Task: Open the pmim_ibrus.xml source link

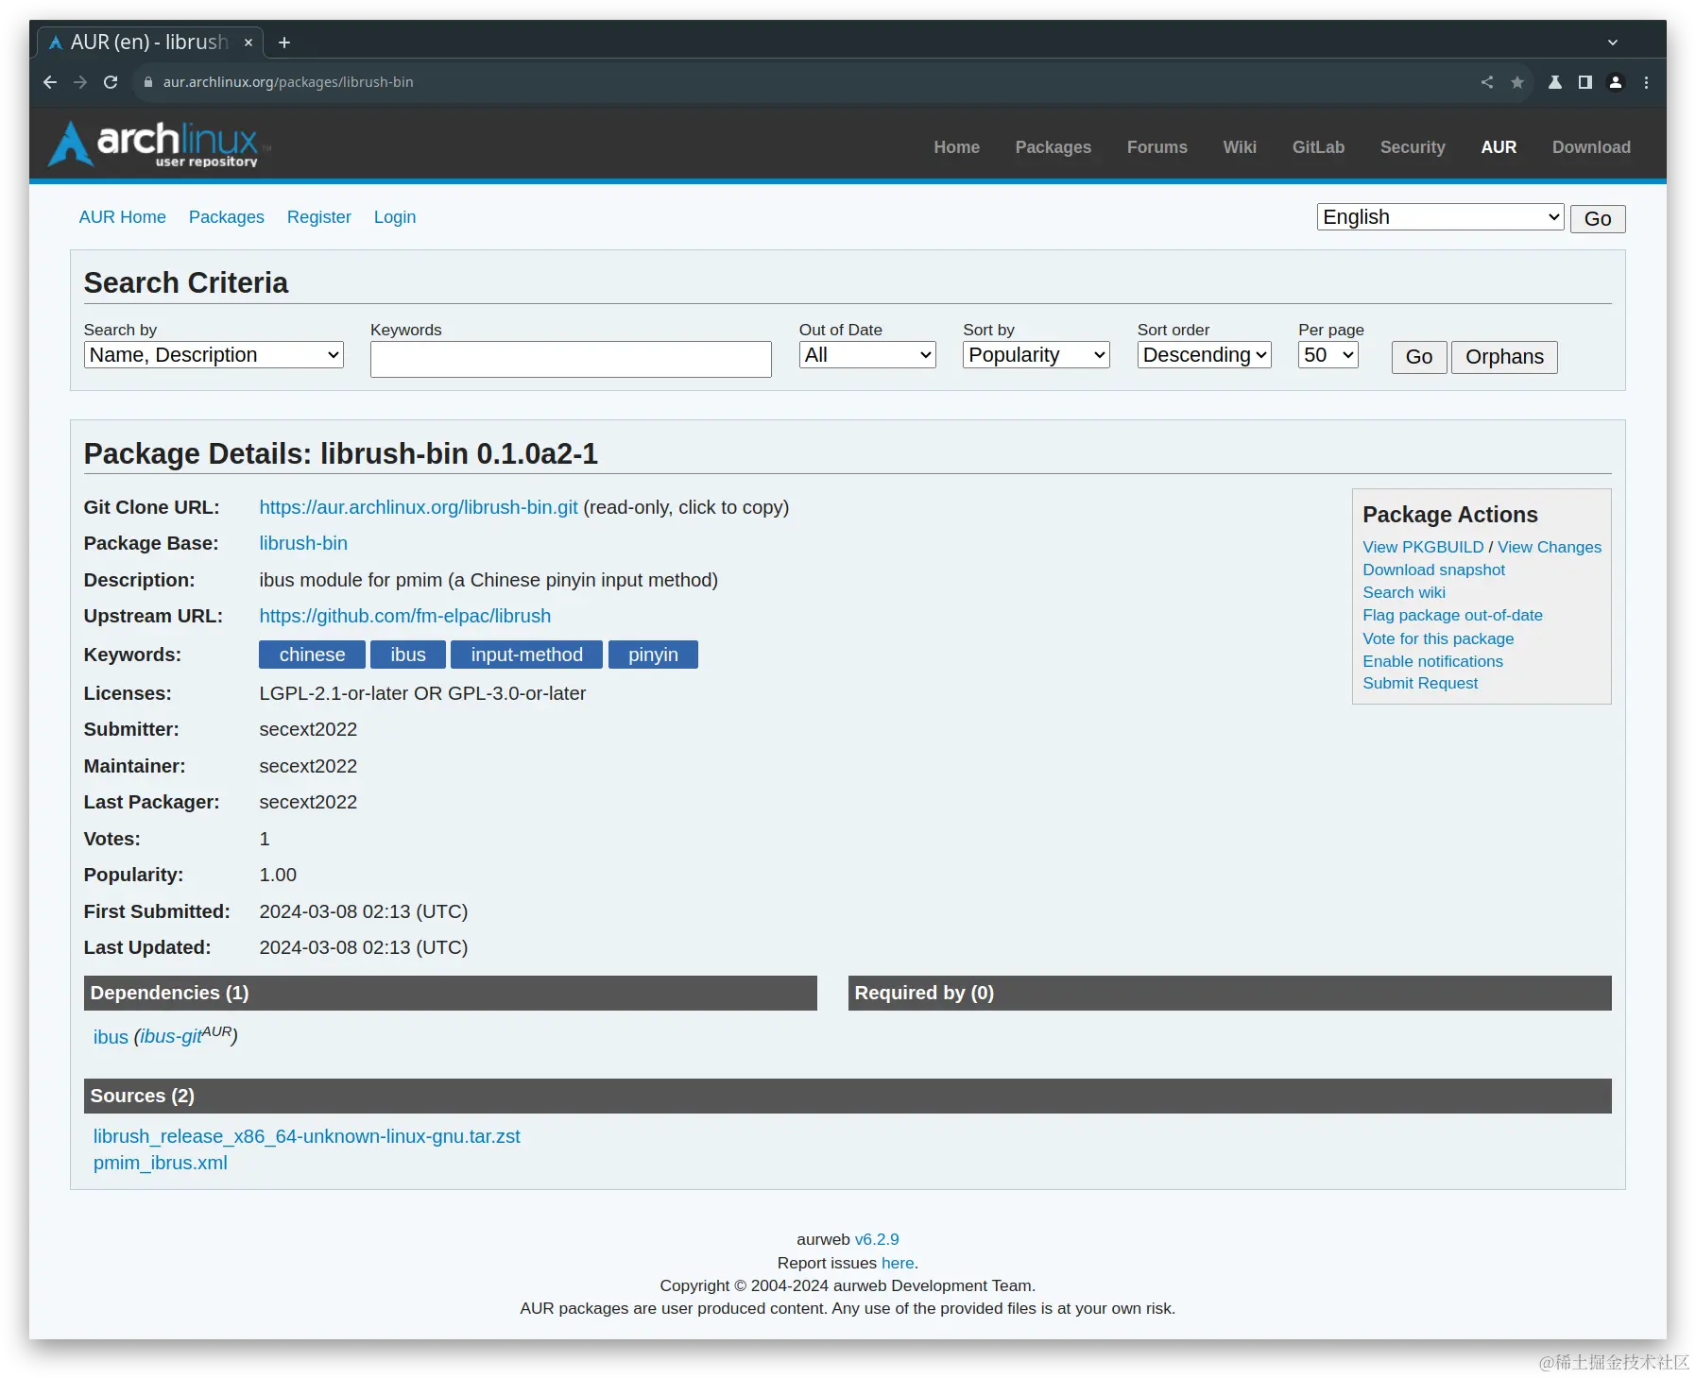Action: click(x=161, y=1163)
